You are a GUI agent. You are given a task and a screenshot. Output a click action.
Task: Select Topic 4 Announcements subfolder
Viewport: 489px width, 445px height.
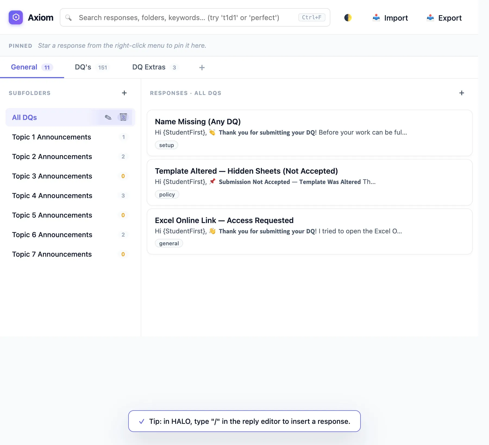(70, 195)
